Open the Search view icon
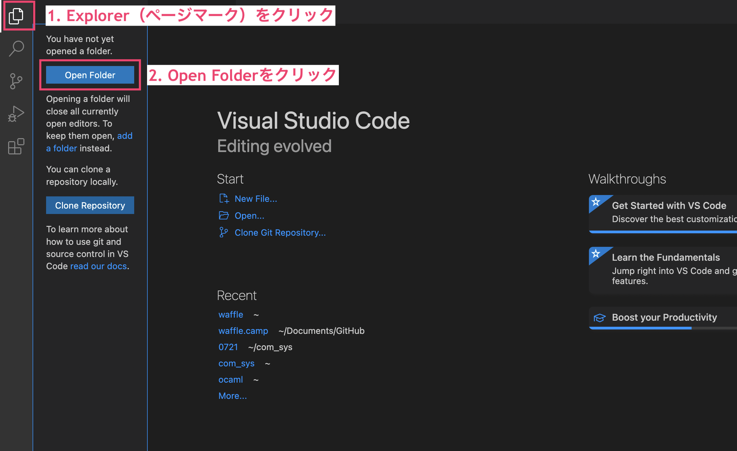The height and width of the screenshot is (451, 737). [x=16, y=48]
